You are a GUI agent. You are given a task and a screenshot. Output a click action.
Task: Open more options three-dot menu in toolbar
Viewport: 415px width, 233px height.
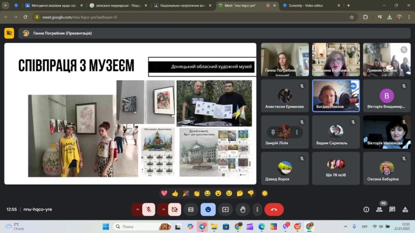(257, 209)
